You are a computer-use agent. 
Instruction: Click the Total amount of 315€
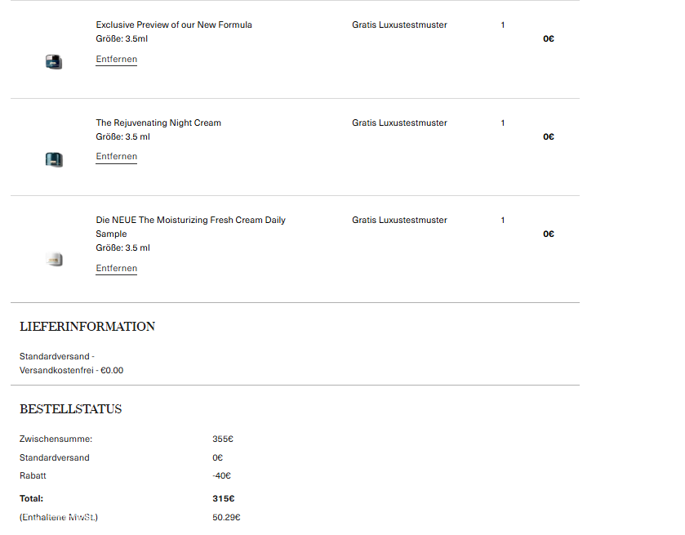[224, 498]
